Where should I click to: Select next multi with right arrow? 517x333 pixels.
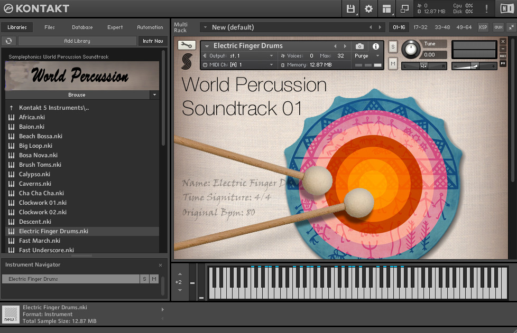[x=380, y=27]
